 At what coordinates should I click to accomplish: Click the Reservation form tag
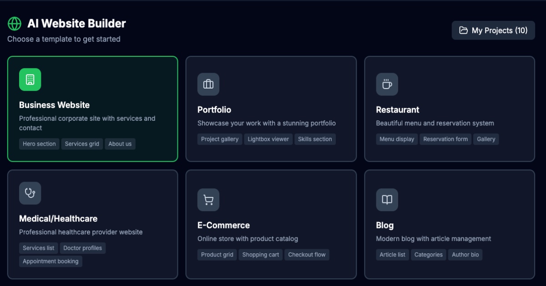click(445, 139)
